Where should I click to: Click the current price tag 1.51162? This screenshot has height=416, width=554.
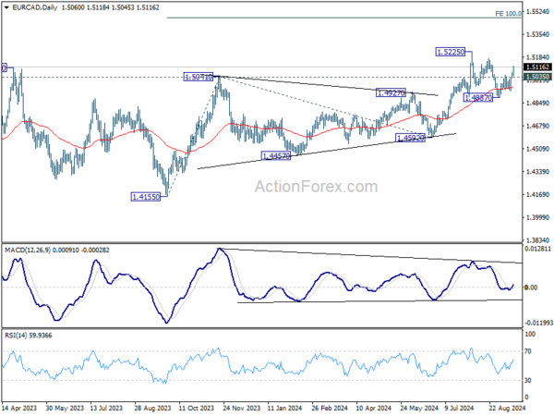coord(537,67)
